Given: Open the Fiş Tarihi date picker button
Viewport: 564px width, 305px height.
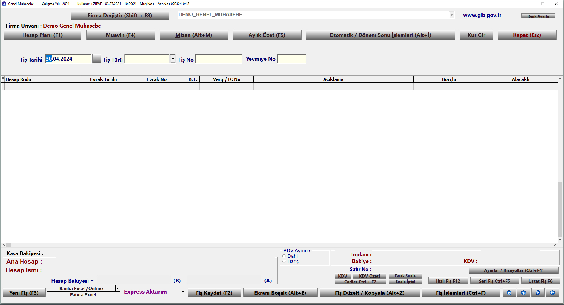Looking at the screenshot, I should click(96, 59).
